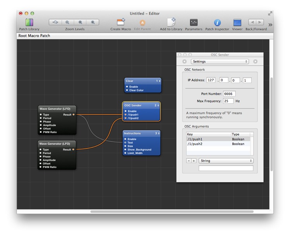290x237 pixels.
Task: Click the Add to Library icon
Action: (171, 22)
